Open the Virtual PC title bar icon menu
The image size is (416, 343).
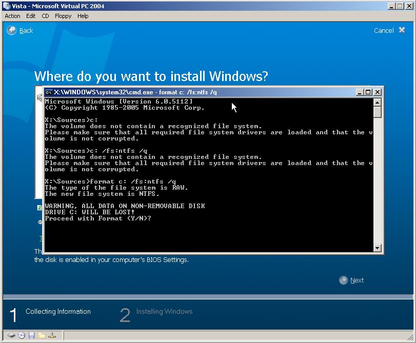(x=6, y=6)
